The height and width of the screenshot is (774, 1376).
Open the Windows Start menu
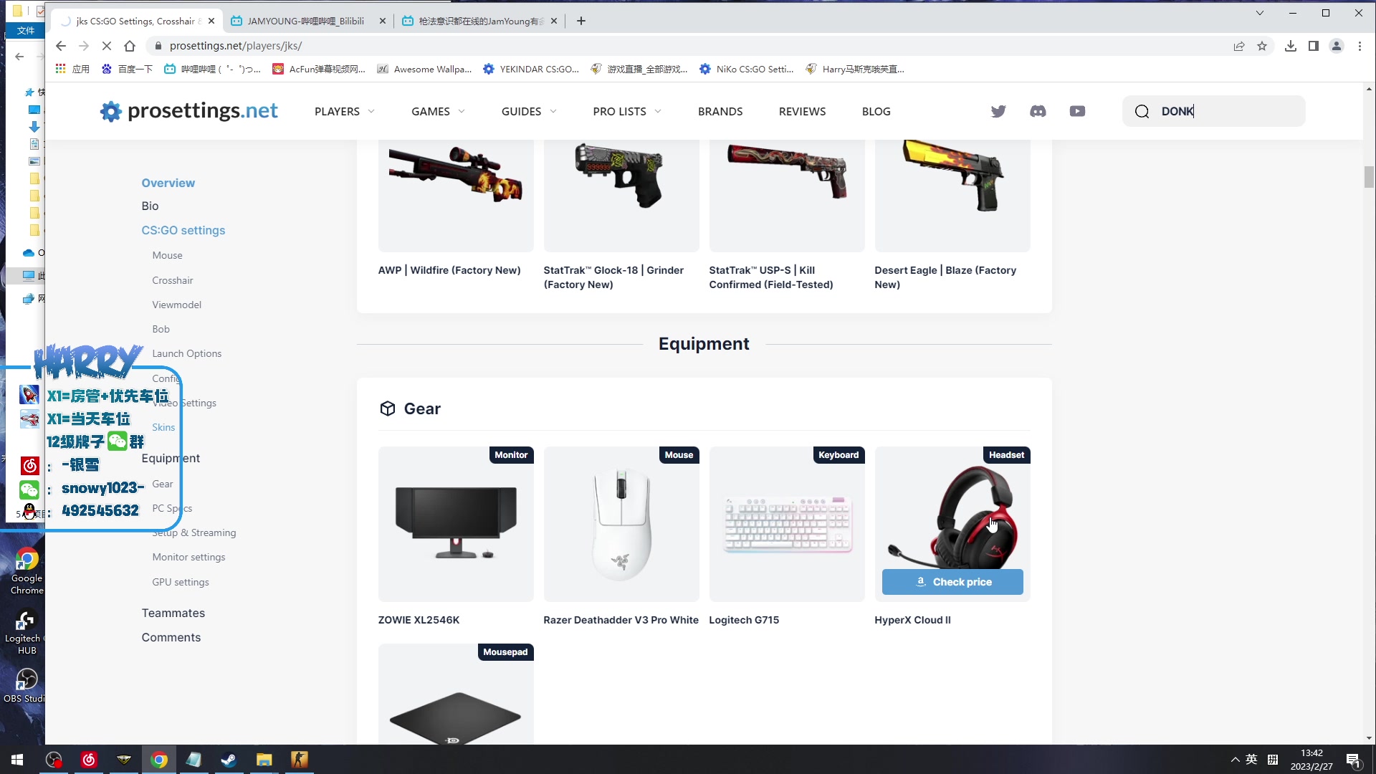pyautogui.click(x=17, y=760)
